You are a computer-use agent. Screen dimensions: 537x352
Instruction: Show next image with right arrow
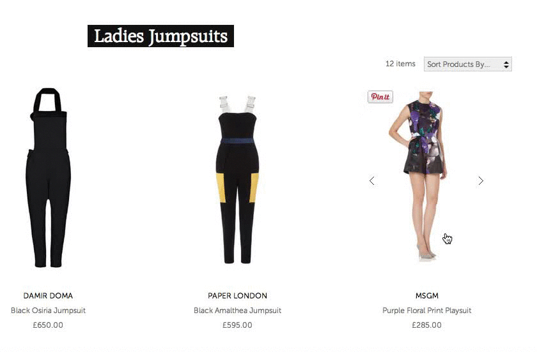[x=481, y=181]
